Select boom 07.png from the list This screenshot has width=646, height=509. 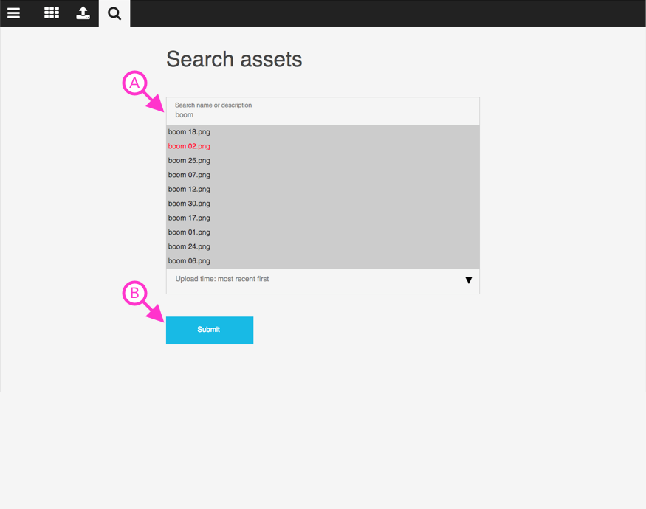(323, 175)
